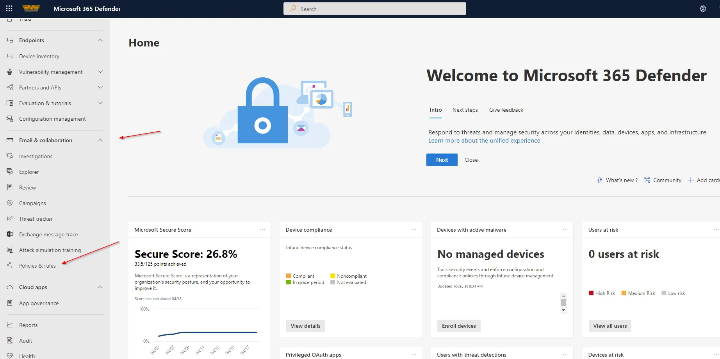The image size is (720, 359).
Task: Click the Microsoft 365 Defender title
Action: (x=87, y=9)
